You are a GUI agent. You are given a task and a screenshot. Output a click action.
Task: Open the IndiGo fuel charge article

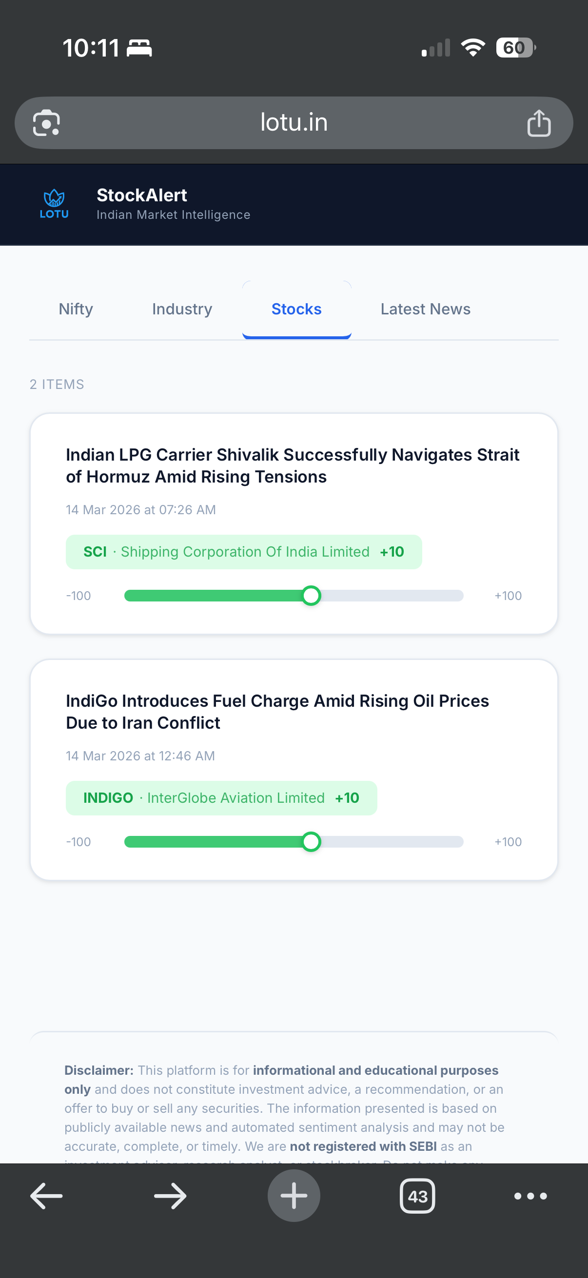278,711
